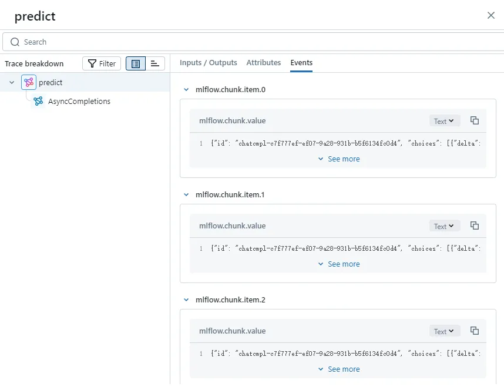The image size is (504, 387).
Task: Copy chunk value of item 1
Action: [475, 226]
